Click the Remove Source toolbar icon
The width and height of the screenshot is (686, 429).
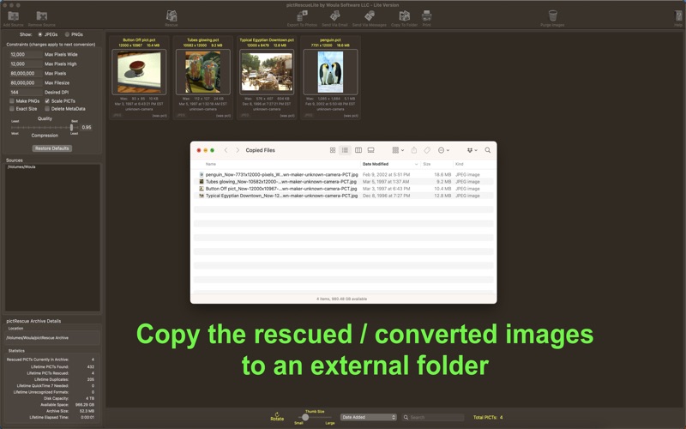point(41,16)
